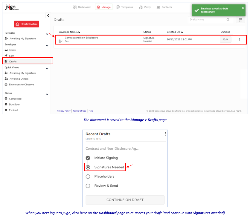Click the Create Envelope button
250x218 pixels.
click(27, 24)
